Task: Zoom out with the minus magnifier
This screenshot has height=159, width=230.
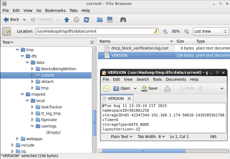Action: 165,31
